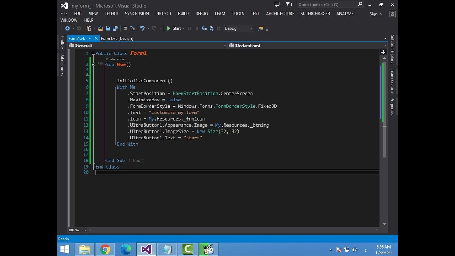Image resolution: width=455 pixels, height=256 pixels.
Task: Open the SUPERCHARGER menu
Action: (315, 14)
